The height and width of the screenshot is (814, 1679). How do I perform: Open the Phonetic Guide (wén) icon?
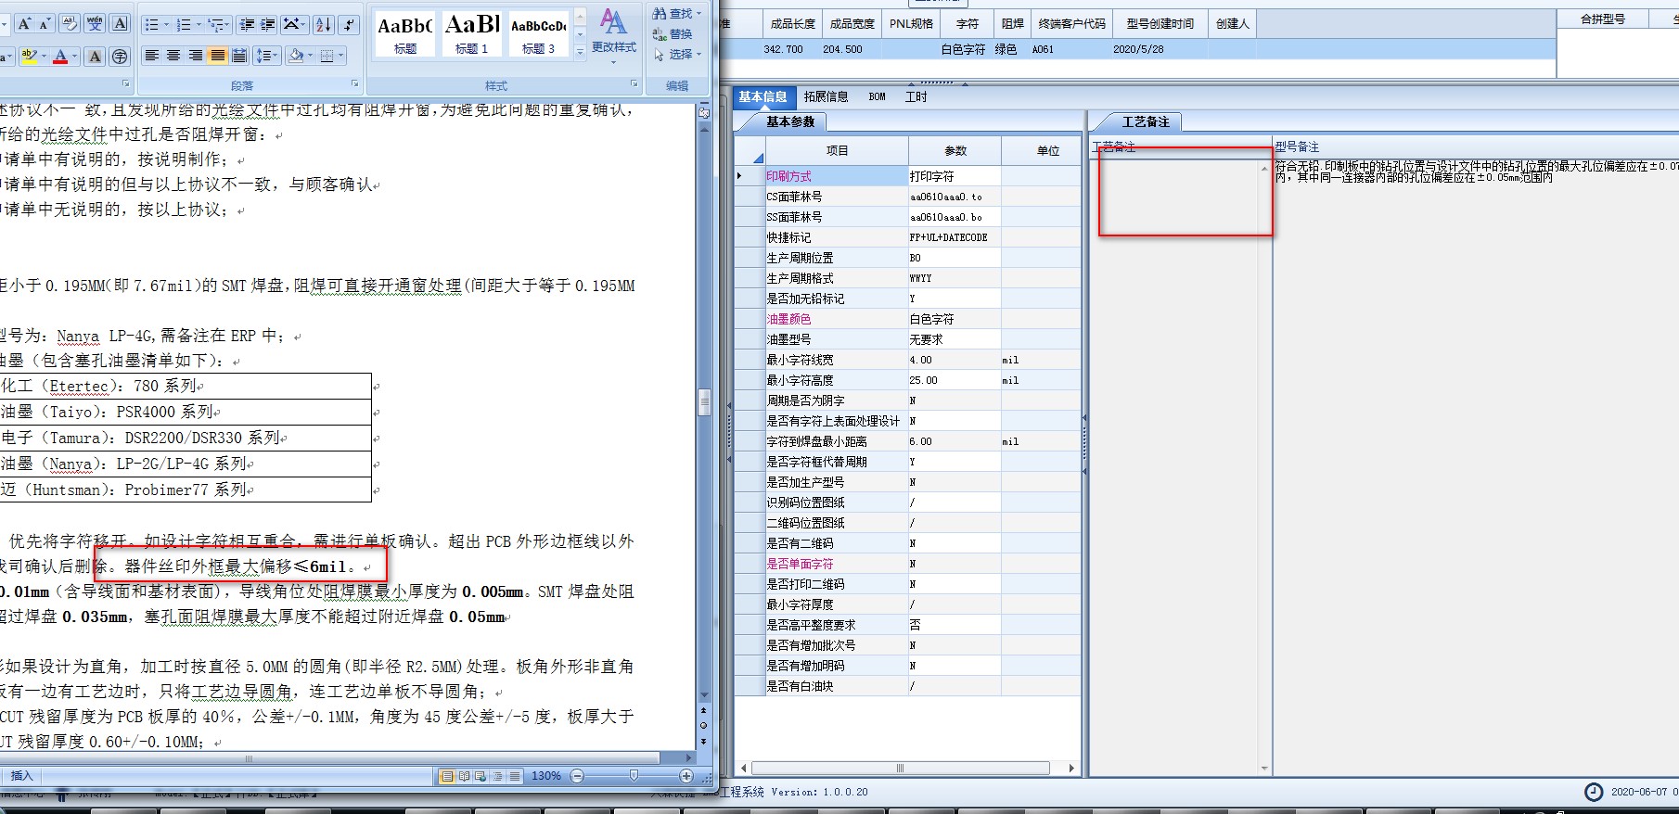pyautogui.click(x=95, y=24)
